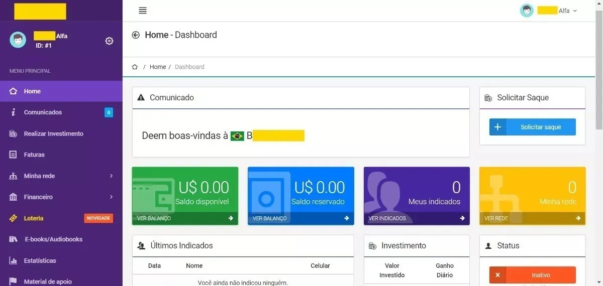Viewport: 603px width, 286px height.
Task: Click the U$ 0.00 Saldo disponível amount
Action: point(204,188)
